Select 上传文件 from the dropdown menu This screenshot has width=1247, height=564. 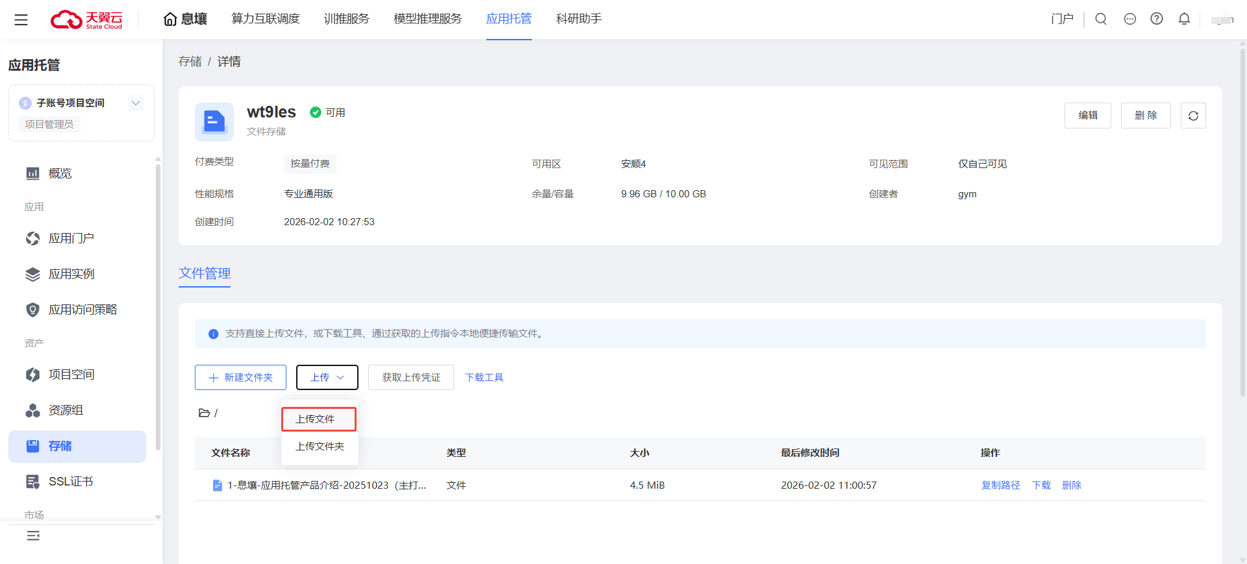coord(318,419)
